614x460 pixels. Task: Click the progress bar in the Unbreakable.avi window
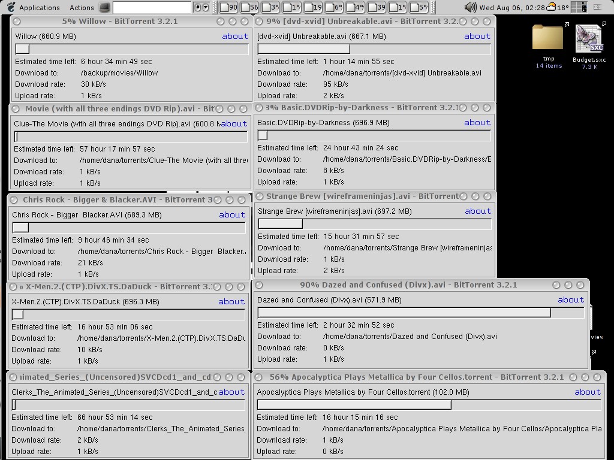[x=374, y=49]
